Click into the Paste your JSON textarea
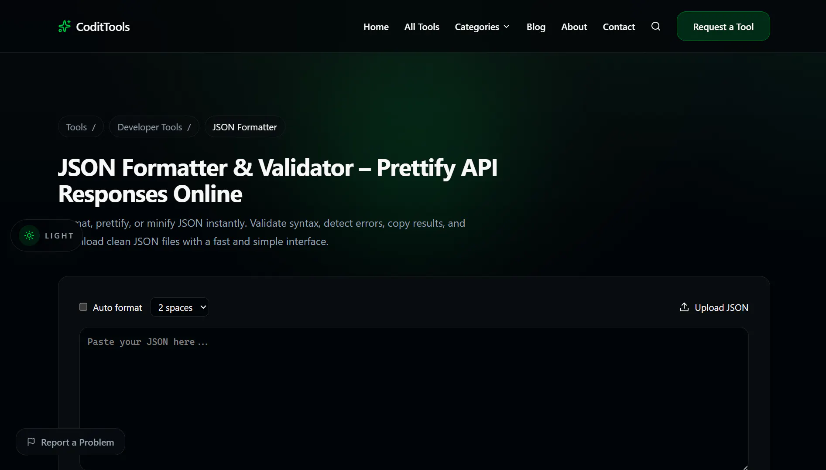 (x=414, y=398)
